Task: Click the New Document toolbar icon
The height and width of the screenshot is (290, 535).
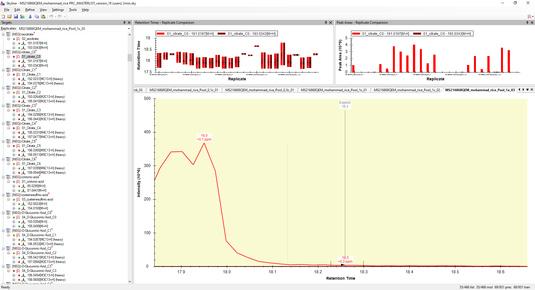Action: [x=3, y=16]
